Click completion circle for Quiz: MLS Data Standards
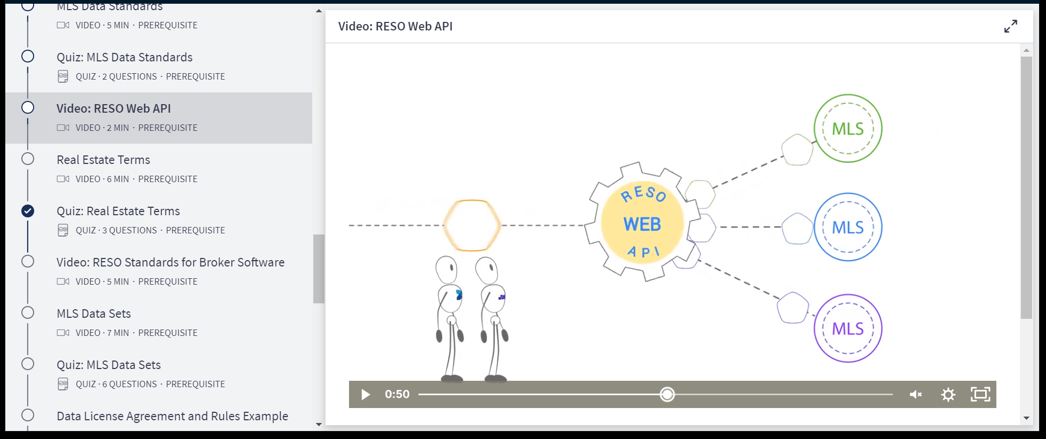Viewport: 1046px width, 439px height. pos(28,56)
